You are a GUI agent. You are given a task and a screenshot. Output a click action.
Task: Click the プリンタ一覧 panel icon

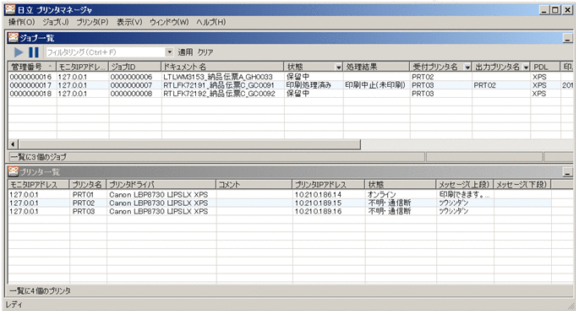click(x=13, y=171)
